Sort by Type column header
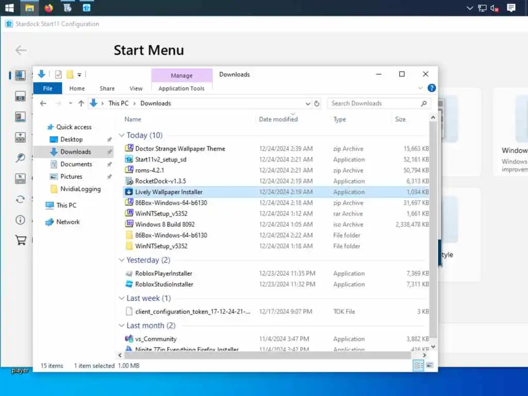Screen dimensions: 528x396 click(x=339, y=119)
